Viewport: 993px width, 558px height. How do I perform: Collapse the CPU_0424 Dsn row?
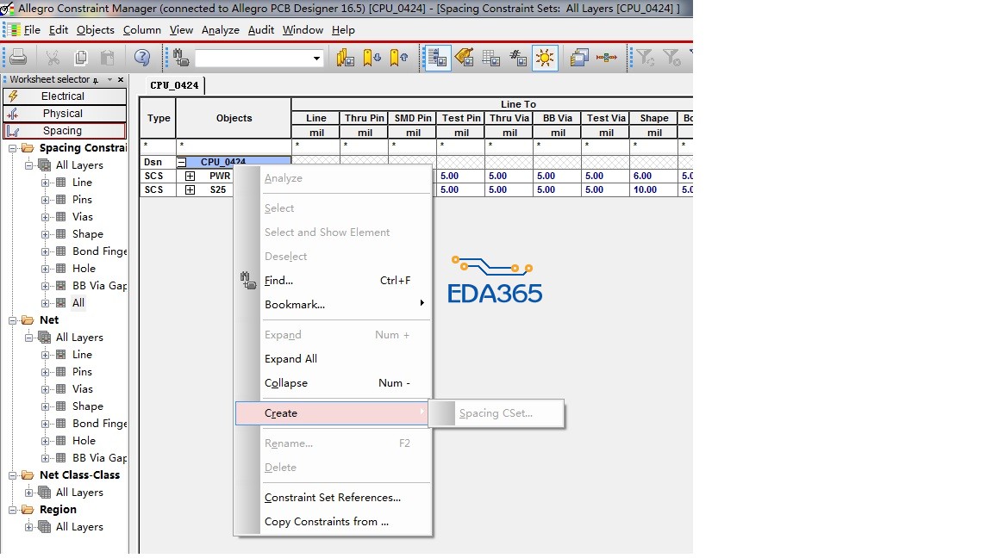coord(182,162)
